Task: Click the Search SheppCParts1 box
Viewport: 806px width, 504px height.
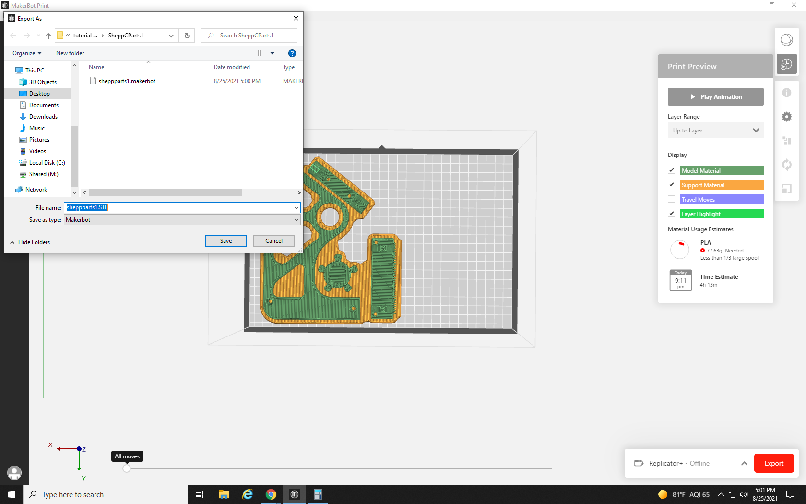Action: point(249,36)
